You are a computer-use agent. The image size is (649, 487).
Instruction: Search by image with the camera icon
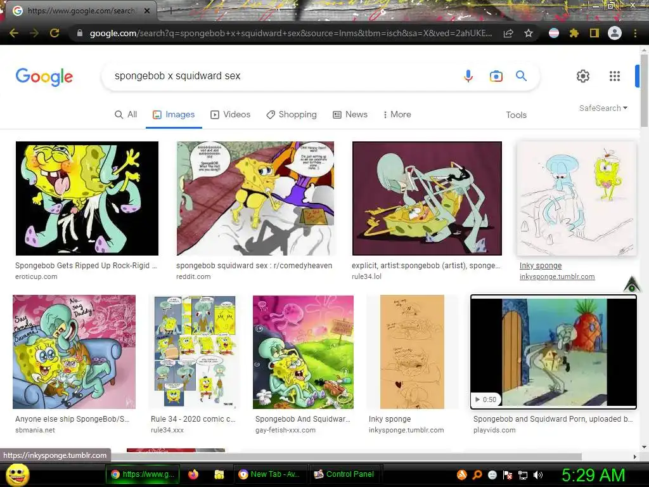(496, 76)
